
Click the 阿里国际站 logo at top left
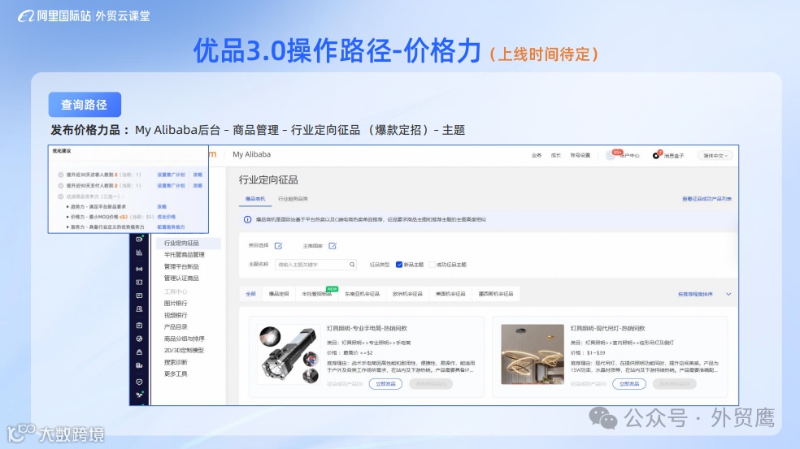point(55,15)
